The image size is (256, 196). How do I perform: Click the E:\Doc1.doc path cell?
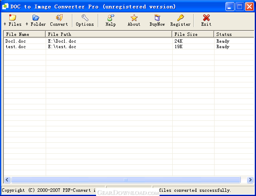62,41
